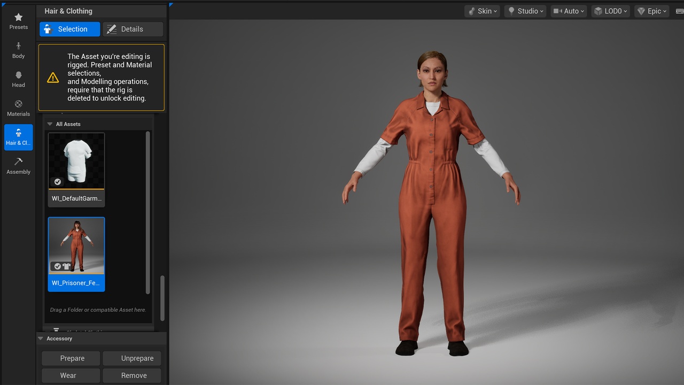Open the Body sidebar section
The image size is (684, 385).
pos(18,50)
